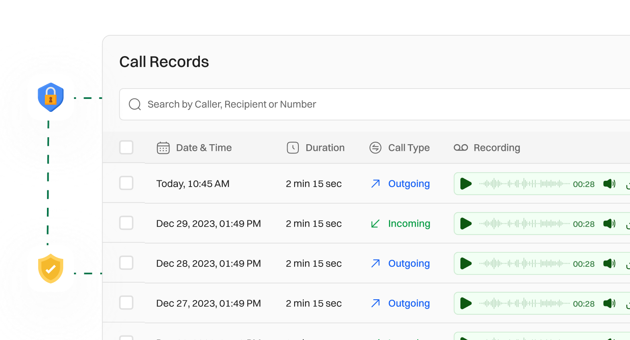This screenshot has height=340, width=630.
Task: Play the Dec 27 outgoing call recording
Action: tap(466, 303)
